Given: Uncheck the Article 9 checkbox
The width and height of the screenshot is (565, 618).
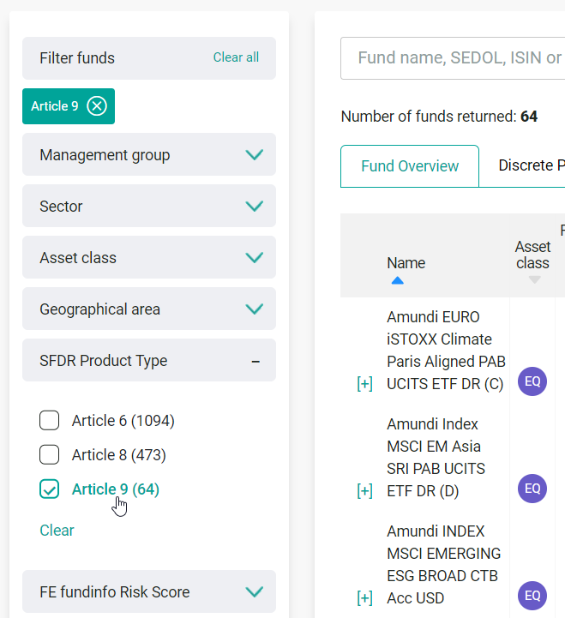Looking at the screenshot, I should click(50, 489).
